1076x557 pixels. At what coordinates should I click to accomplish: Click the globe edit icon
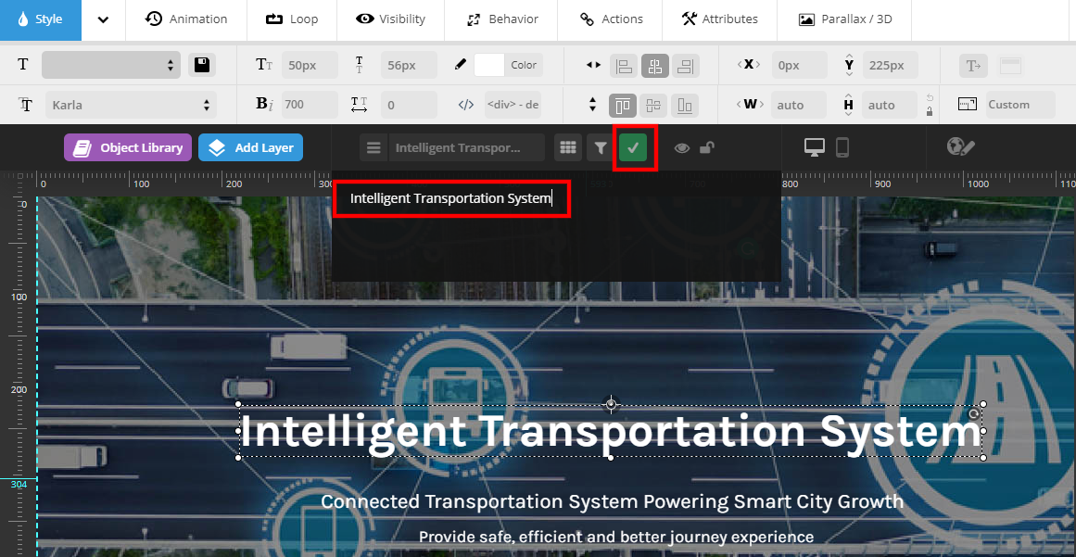[961, 146]
